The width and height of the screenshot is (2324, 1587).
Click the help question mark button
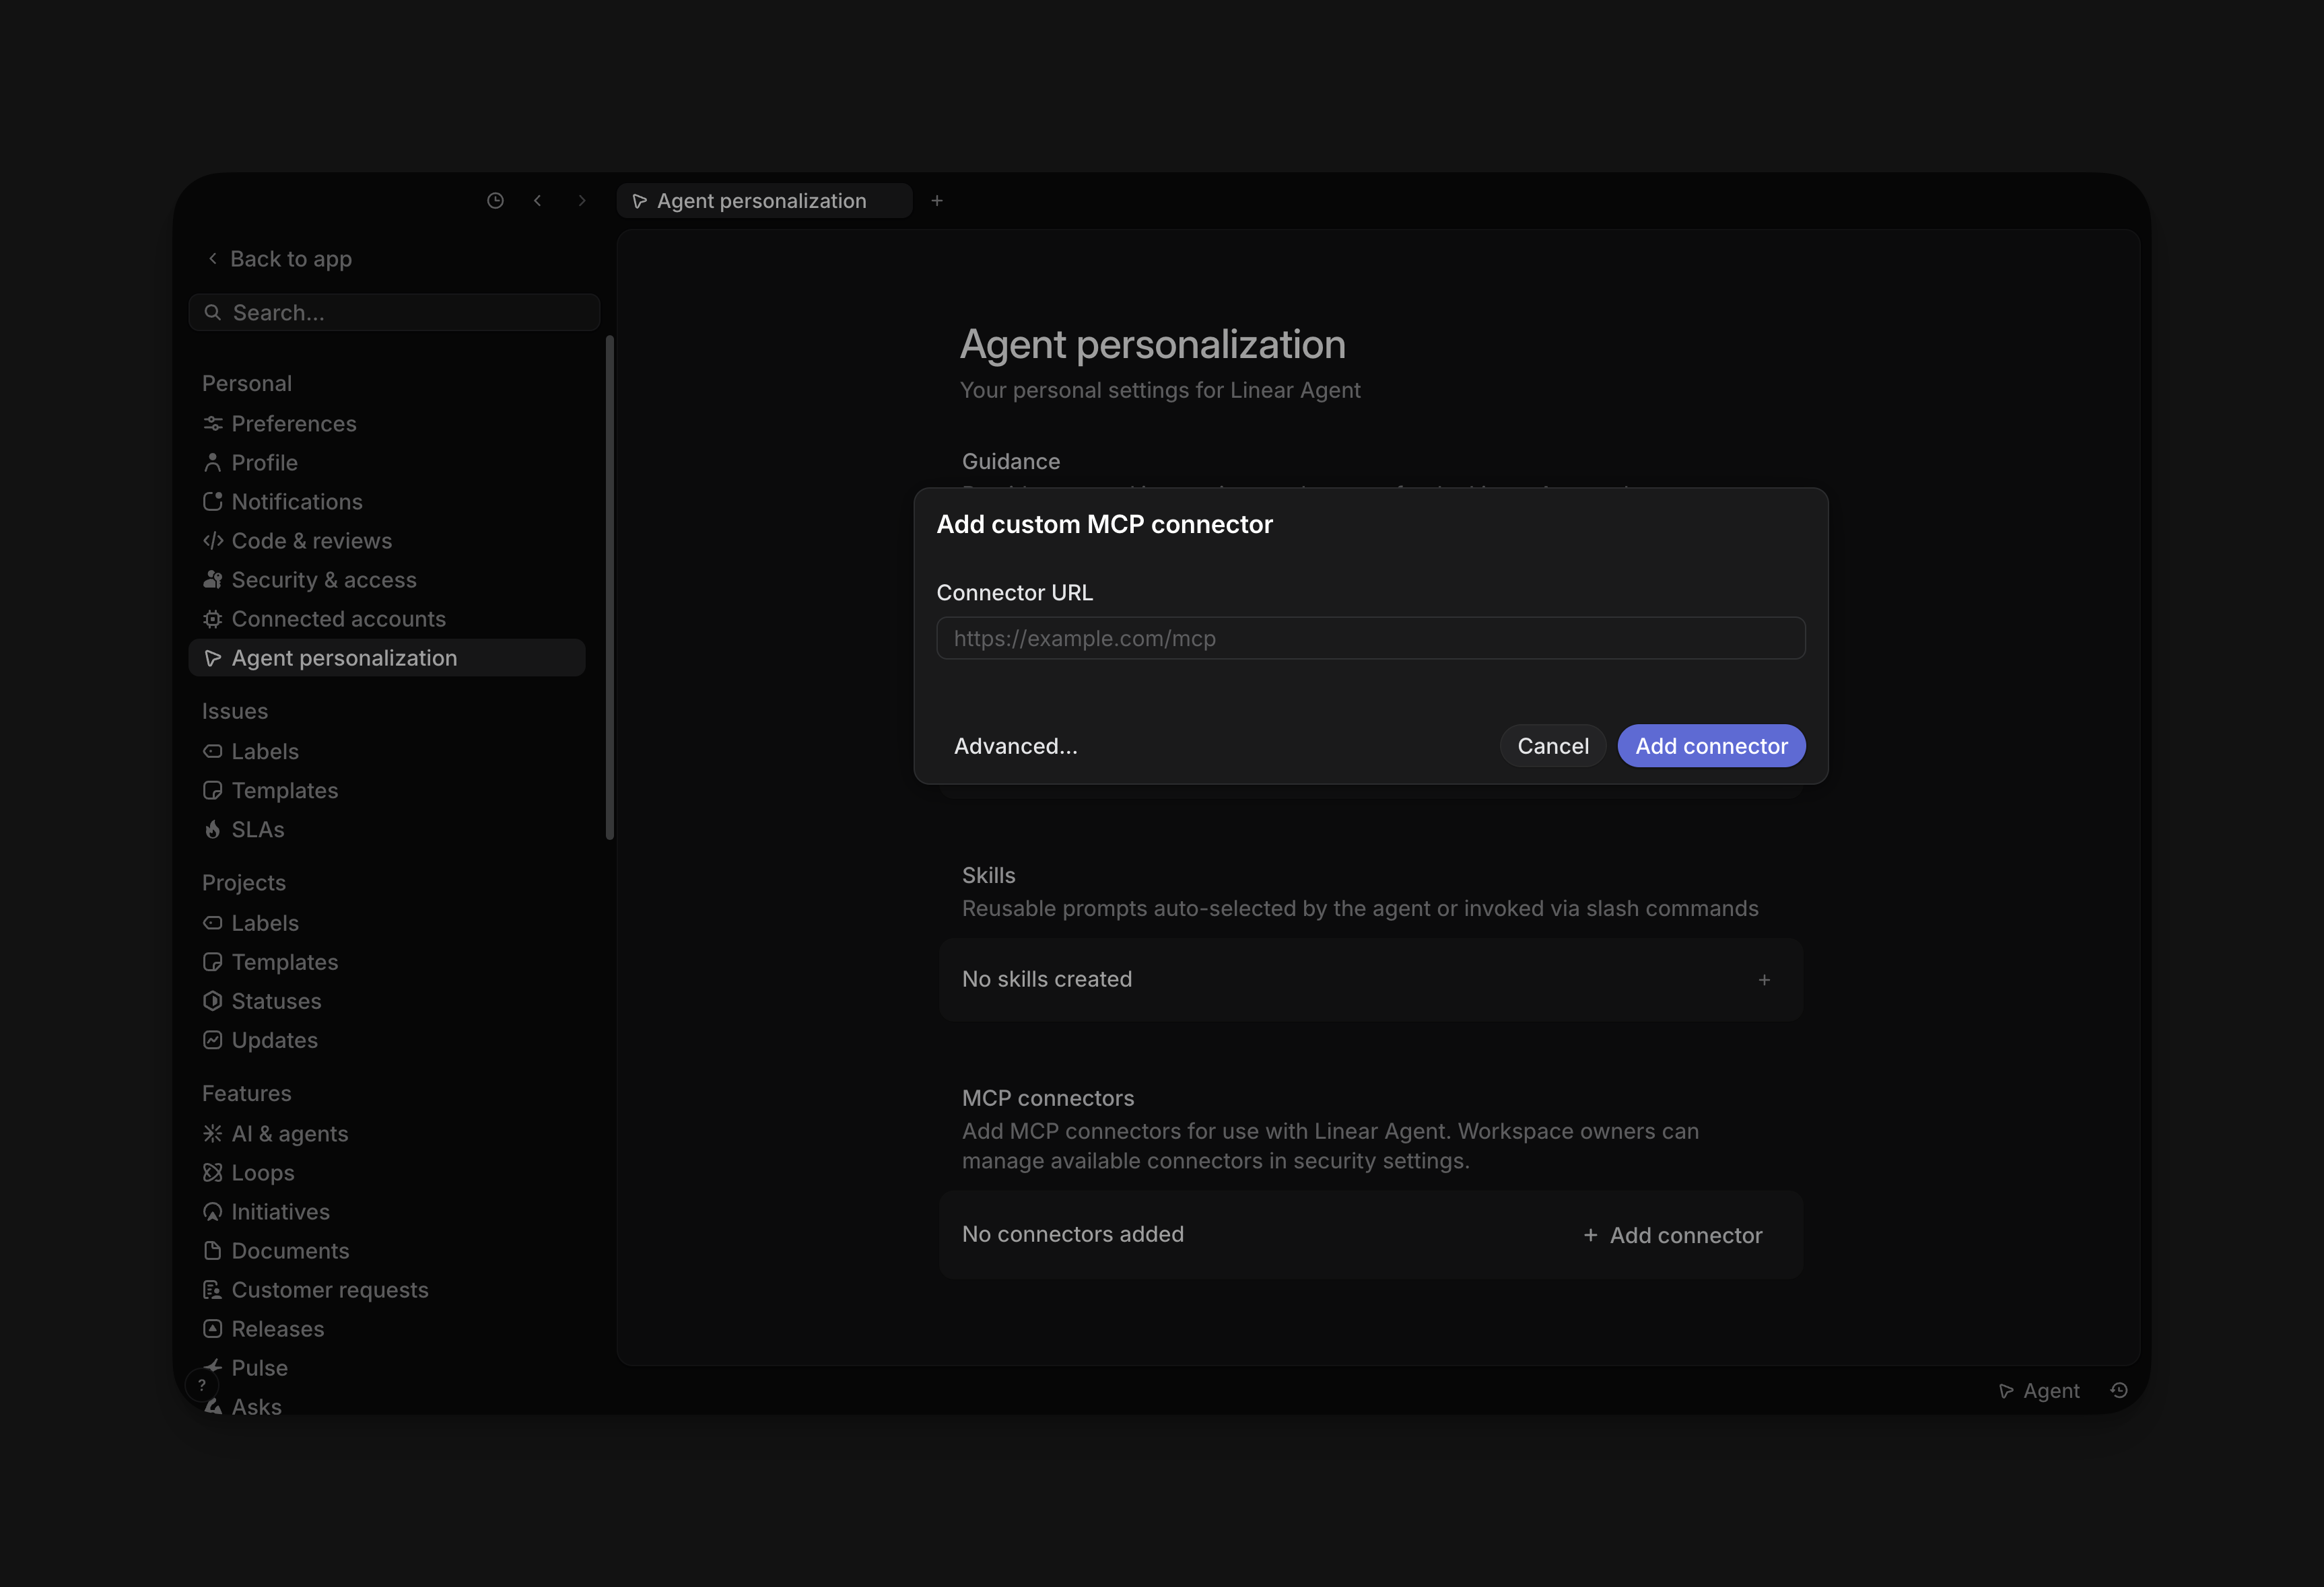pos(202,1385)
